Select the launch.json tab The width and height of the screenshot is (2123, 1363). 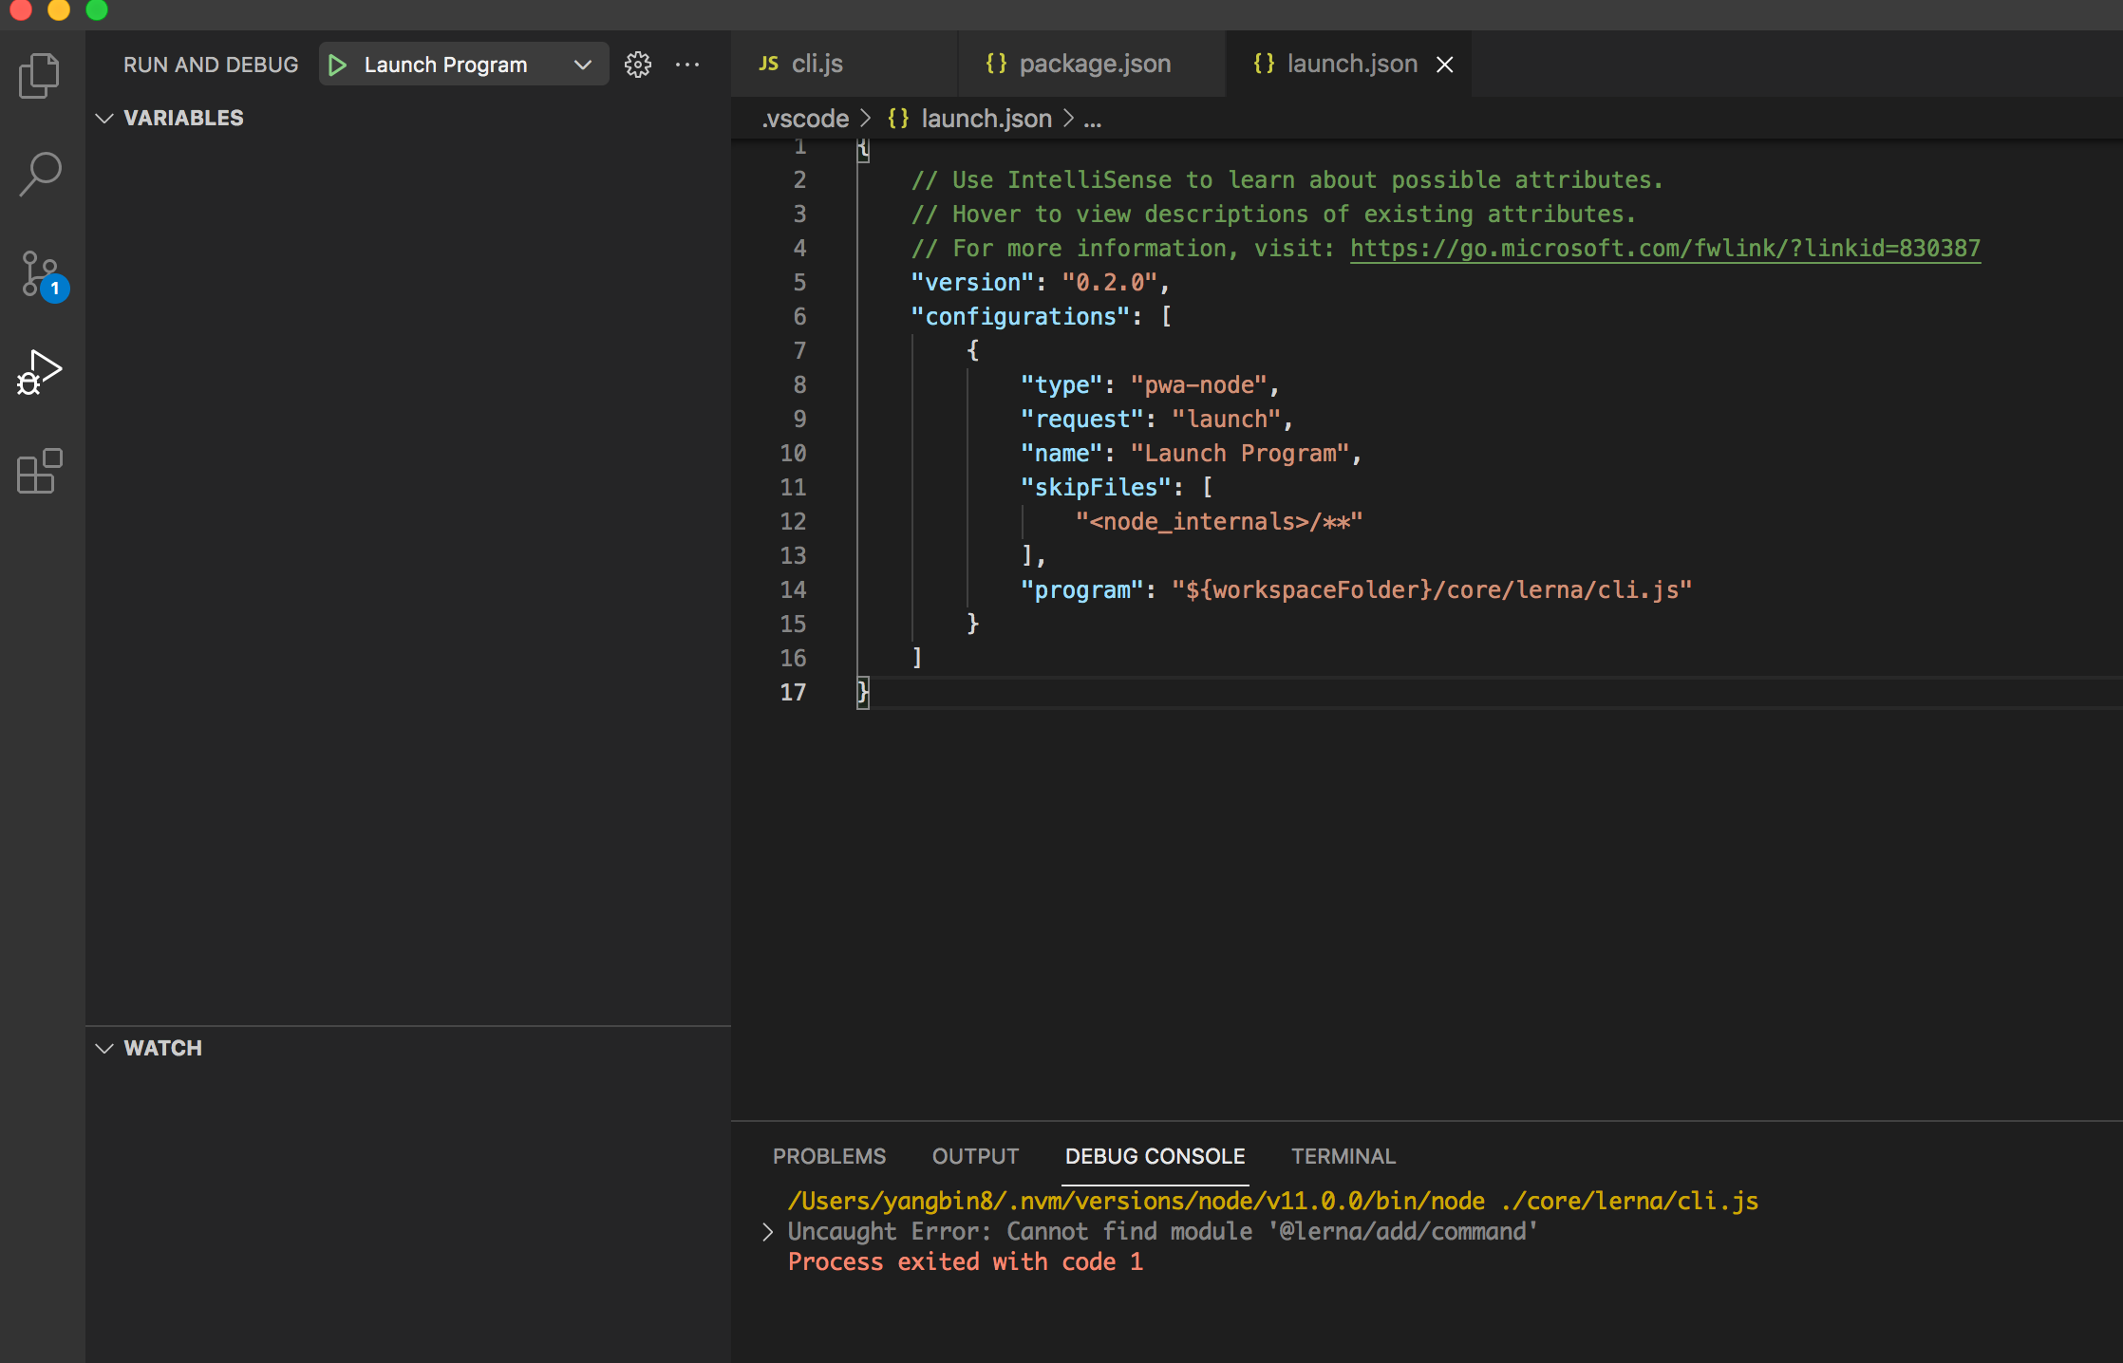(x=1348, y=64)
